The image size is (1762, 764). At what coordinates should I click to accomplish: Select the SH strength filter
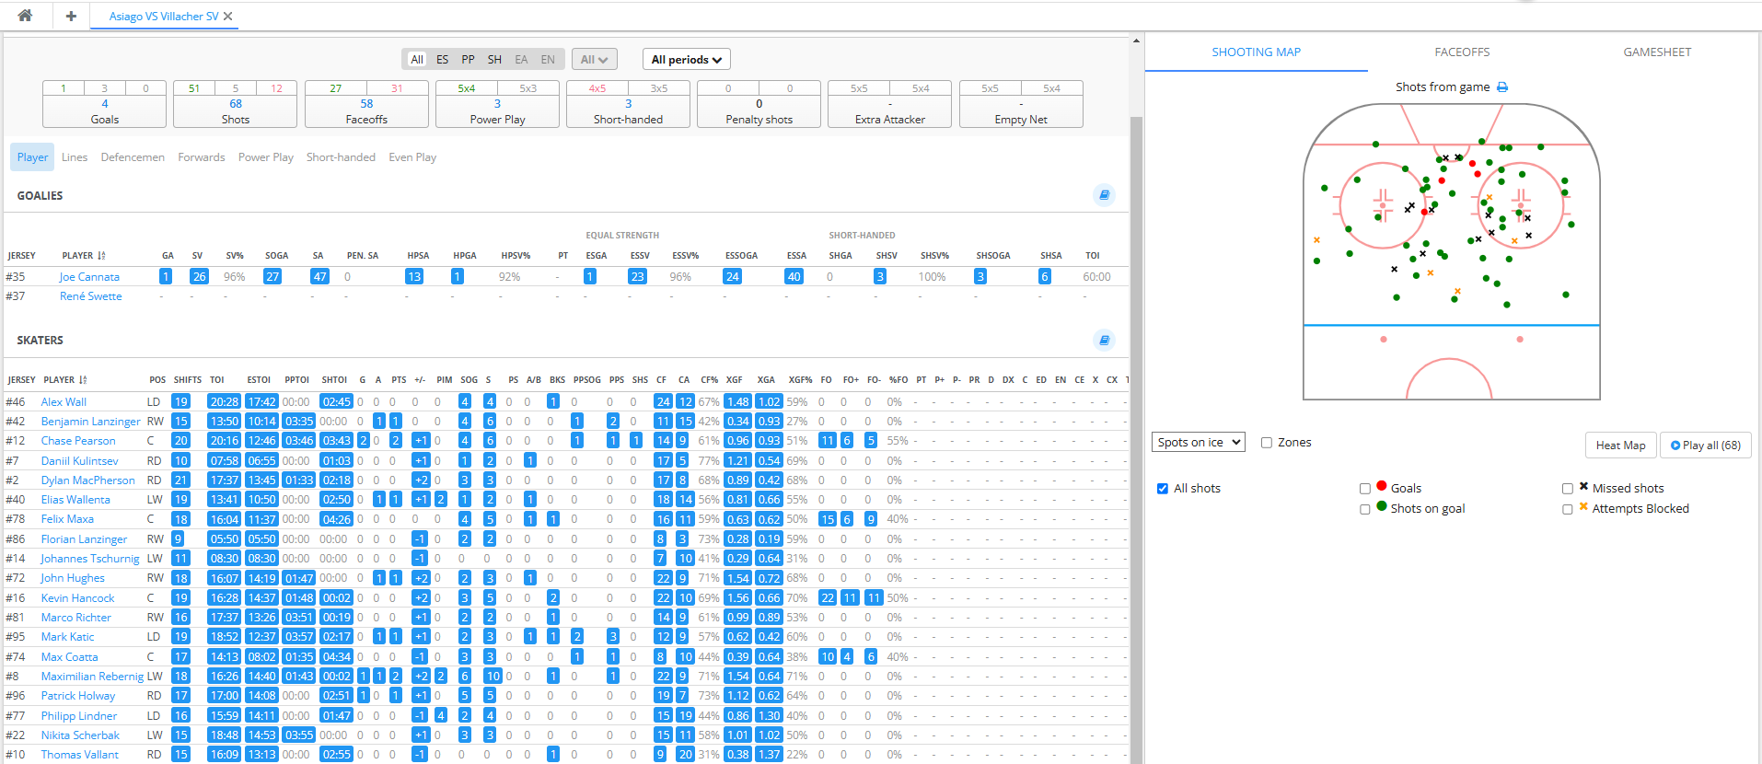[x=494, y=60]
